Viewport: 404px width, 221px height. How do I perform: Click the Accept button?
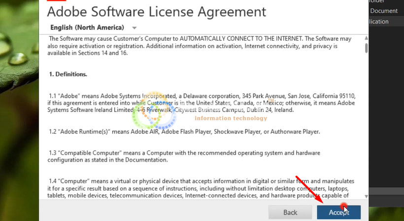click(338, 212)
